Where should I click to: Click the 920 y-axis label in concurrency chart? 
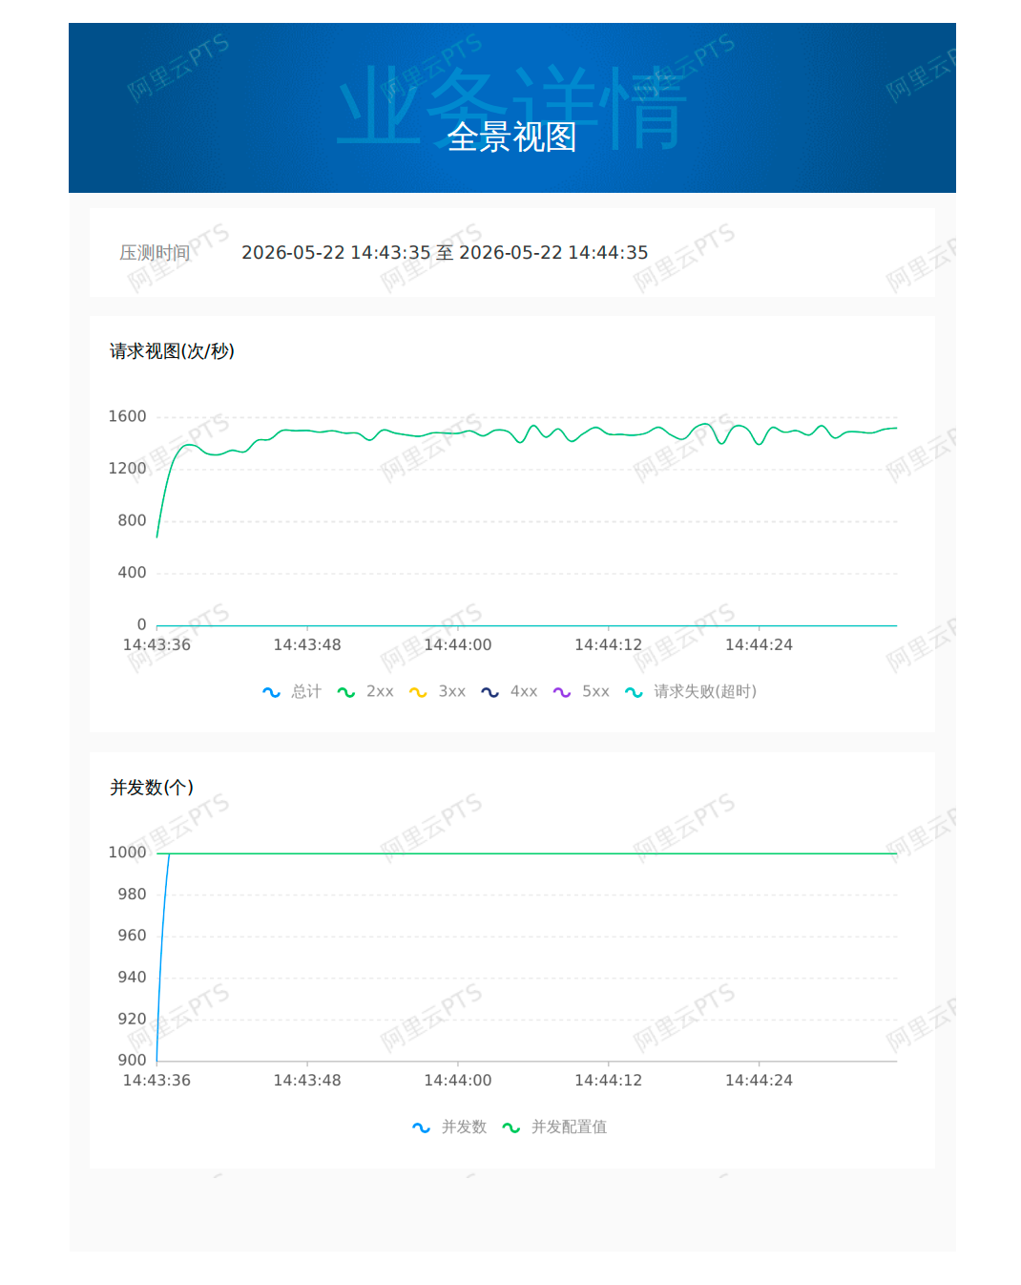[x=132, y=1019]
